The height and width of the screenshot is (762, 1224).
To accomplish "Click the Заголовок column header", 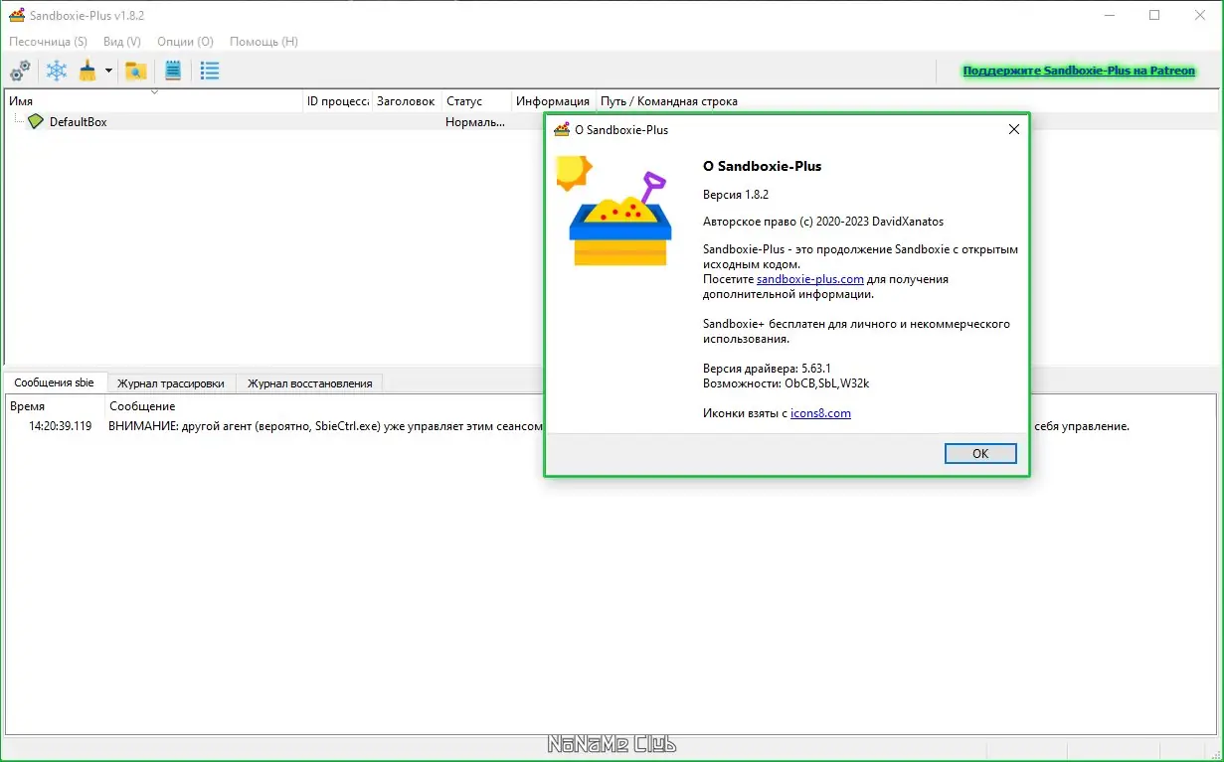I will click(406, 101).
